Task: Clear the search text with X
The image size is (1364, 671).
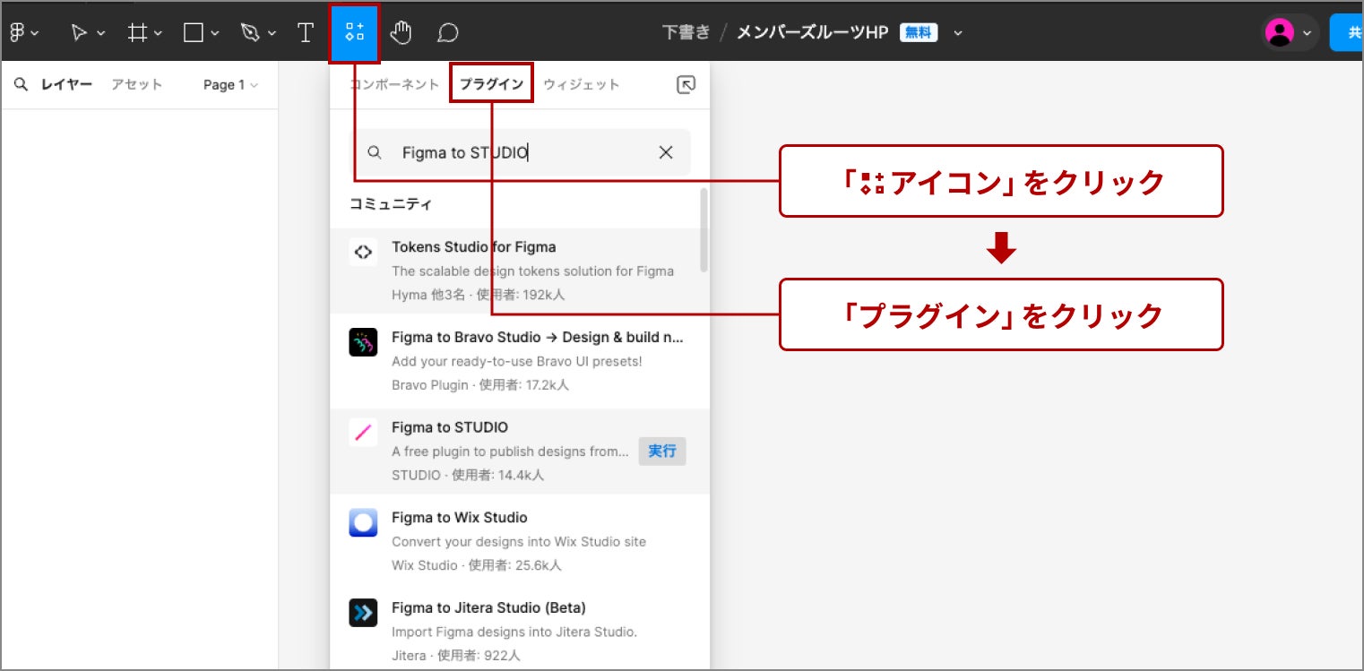Action: (666, 152)
